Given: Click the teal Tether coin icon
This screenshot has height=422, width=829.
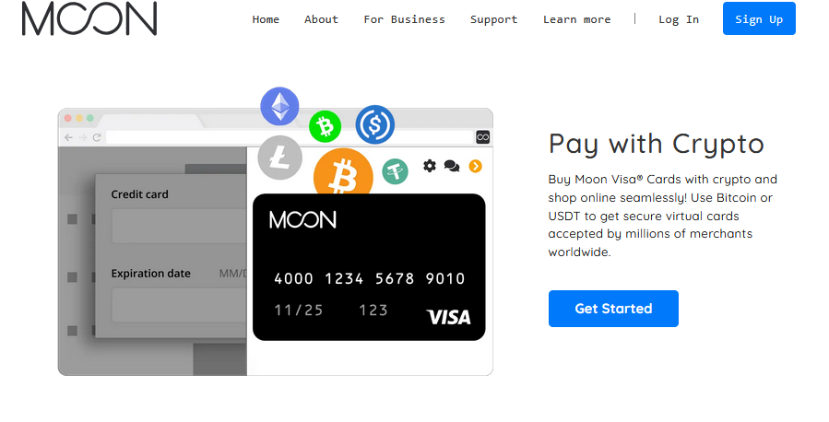Looking at the screenshot, I should pos(395,171).
